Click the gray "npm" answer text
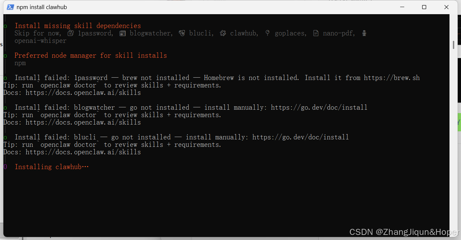The image size is (461, 240). [x=20, y=63]
